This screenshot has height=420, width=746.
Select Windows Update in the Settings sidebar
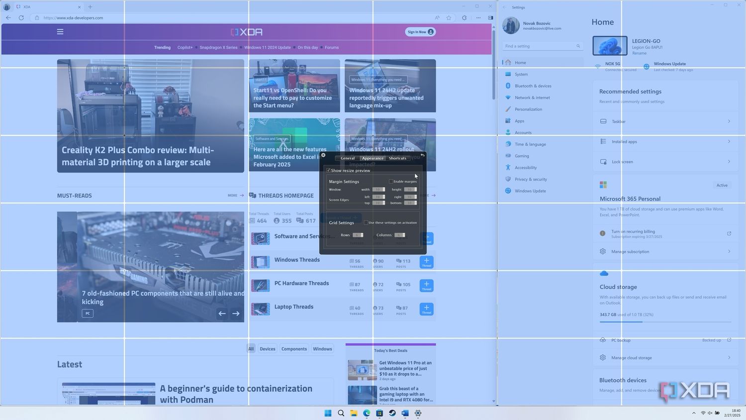point(543,191)
